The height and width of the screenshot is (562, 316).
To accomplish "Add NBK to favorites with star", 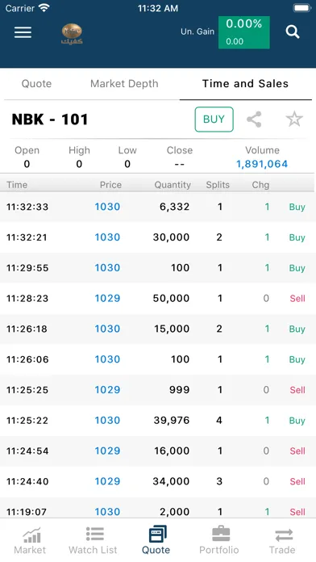I will click(x=294, y=120).
